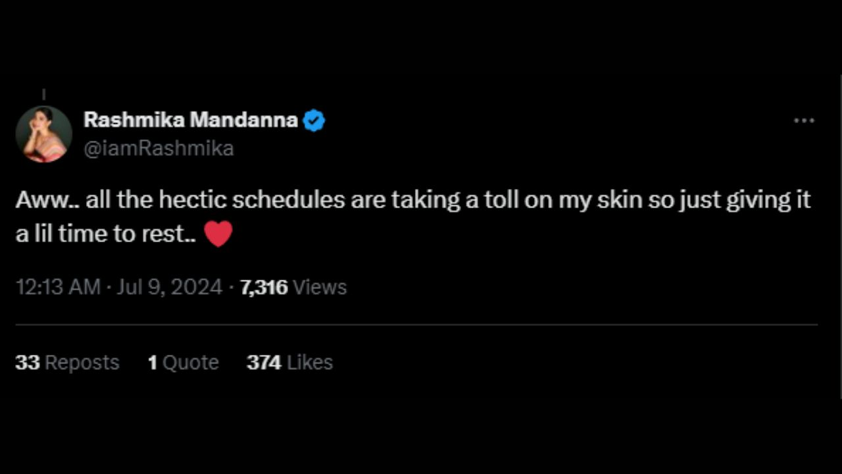Image resolution: width=842 pixels, height=474 pixels.
Task: Click the 374 likes count number
Action: point(264,362)
